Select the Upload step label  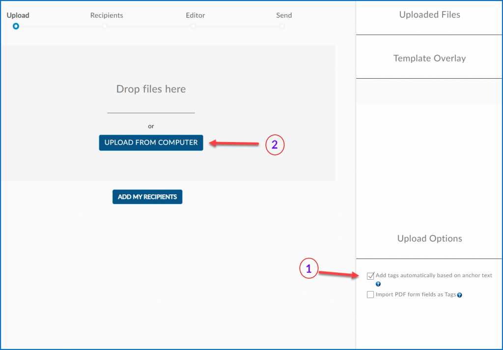click(x=18, y=15)
